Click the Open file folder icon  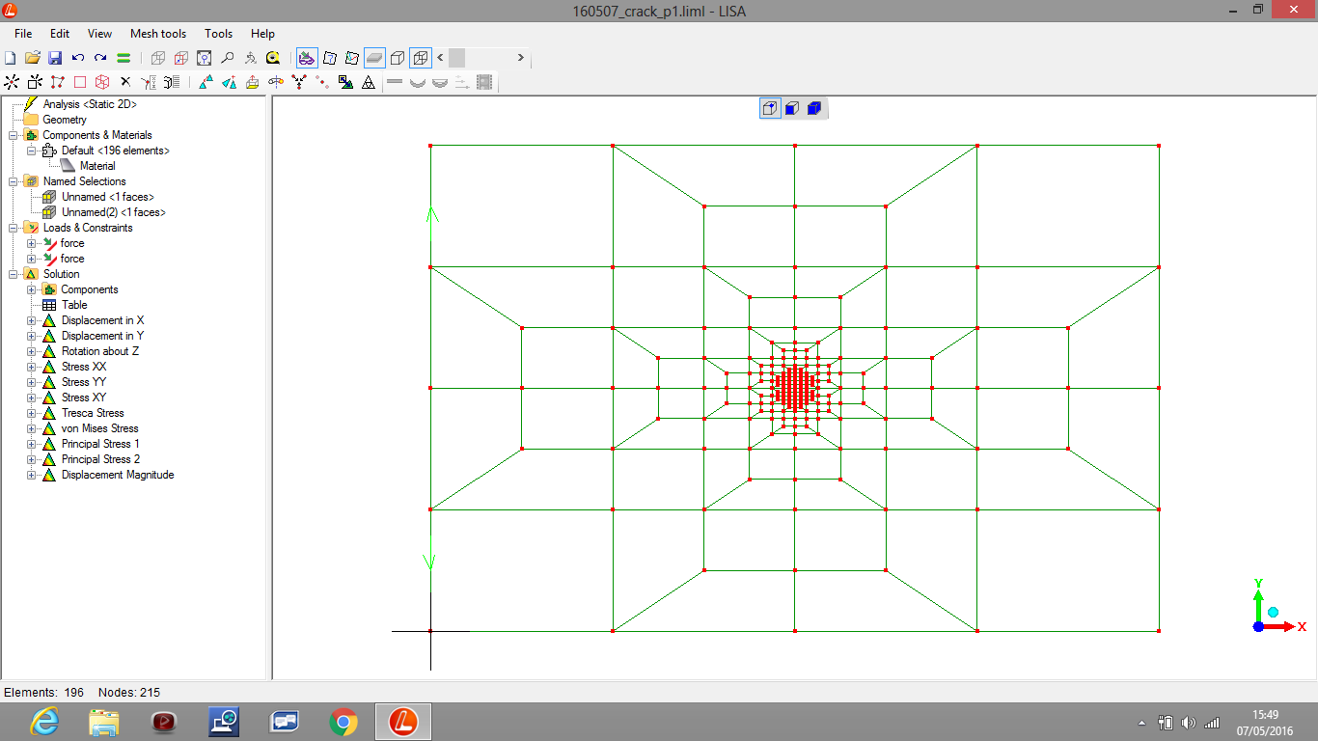click(33, 58)
